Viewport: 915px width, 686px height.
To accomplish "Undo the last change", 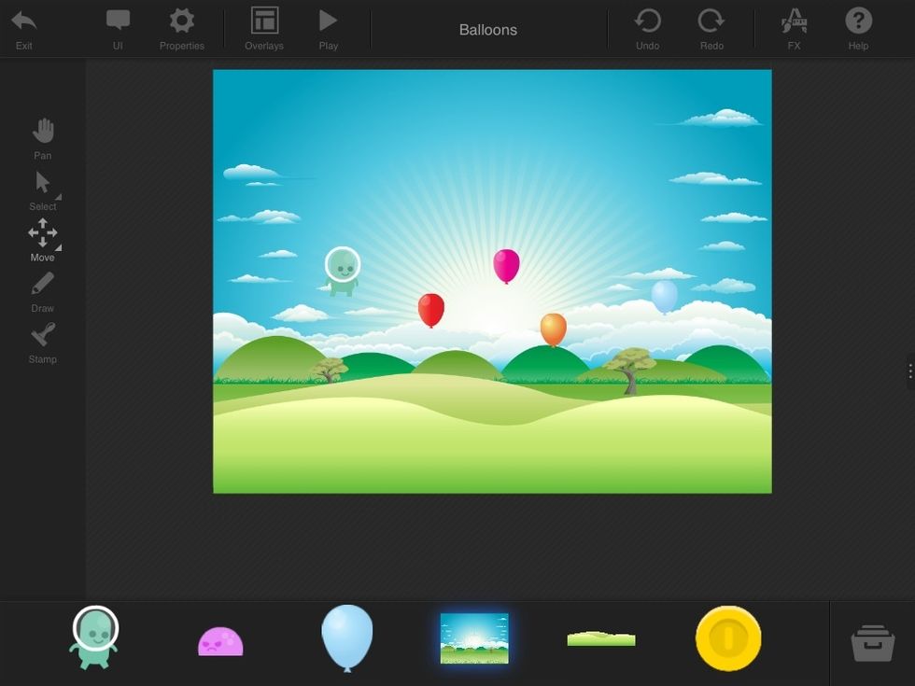I will pos(647,21).
